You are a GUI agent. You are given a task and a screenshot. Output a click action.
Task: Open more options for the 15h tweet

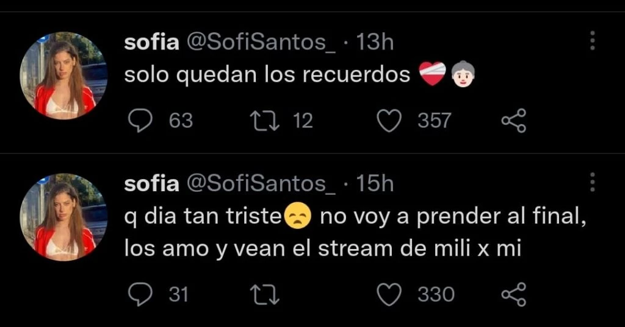[x=591, y=183]
